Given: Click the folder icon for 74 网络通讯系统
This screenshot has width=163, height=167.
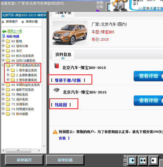Looking at the screenshot, I should click(x=8, y=109).
